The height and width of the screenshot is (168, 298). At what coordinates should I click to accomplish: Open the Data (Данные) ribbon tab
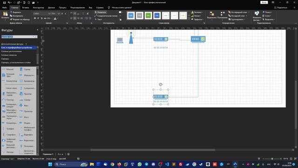51,7
